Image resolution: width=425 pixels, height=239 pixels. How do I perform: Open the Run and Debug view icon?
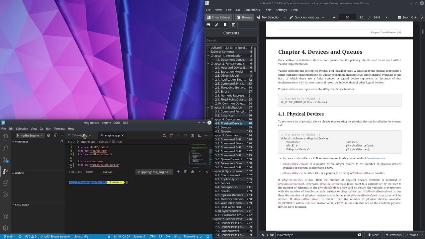pos(5,171)
